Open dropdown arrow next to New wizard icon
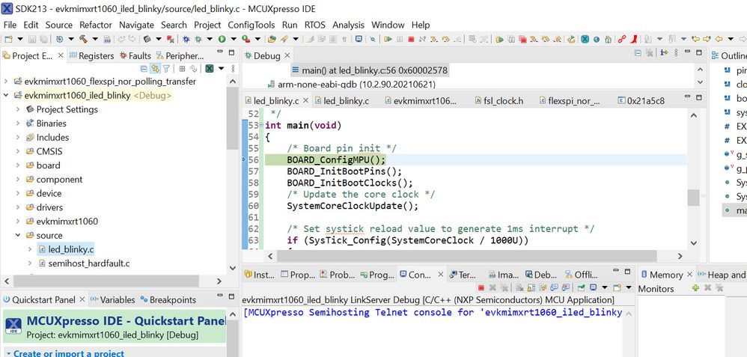The image size is (747, 357). point(20,39)
